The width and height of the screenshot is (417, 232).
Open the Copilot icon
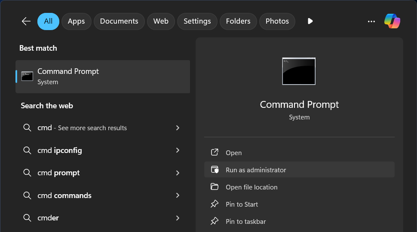tap(392, 21)
